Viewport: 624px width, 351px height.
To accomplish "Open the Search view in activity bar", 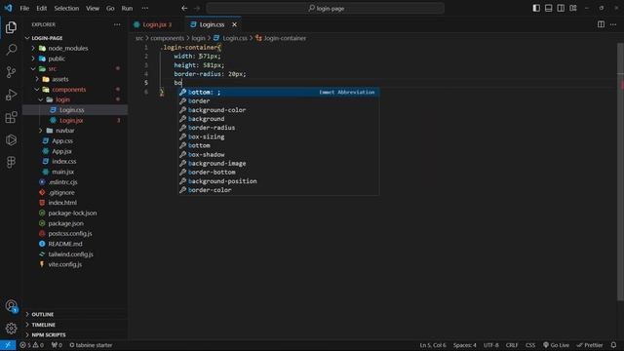I will pyautogui.click(x=11, y=50).
